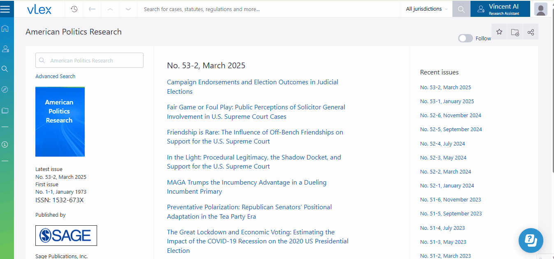The height and width of the screenshot is (259, 554).
Task: Click the back arrow navigation icon
Action: (92, 9)
